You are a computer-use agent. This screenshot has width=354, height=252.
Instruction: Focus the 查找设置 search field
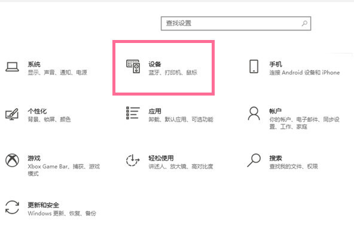[236, 23]
